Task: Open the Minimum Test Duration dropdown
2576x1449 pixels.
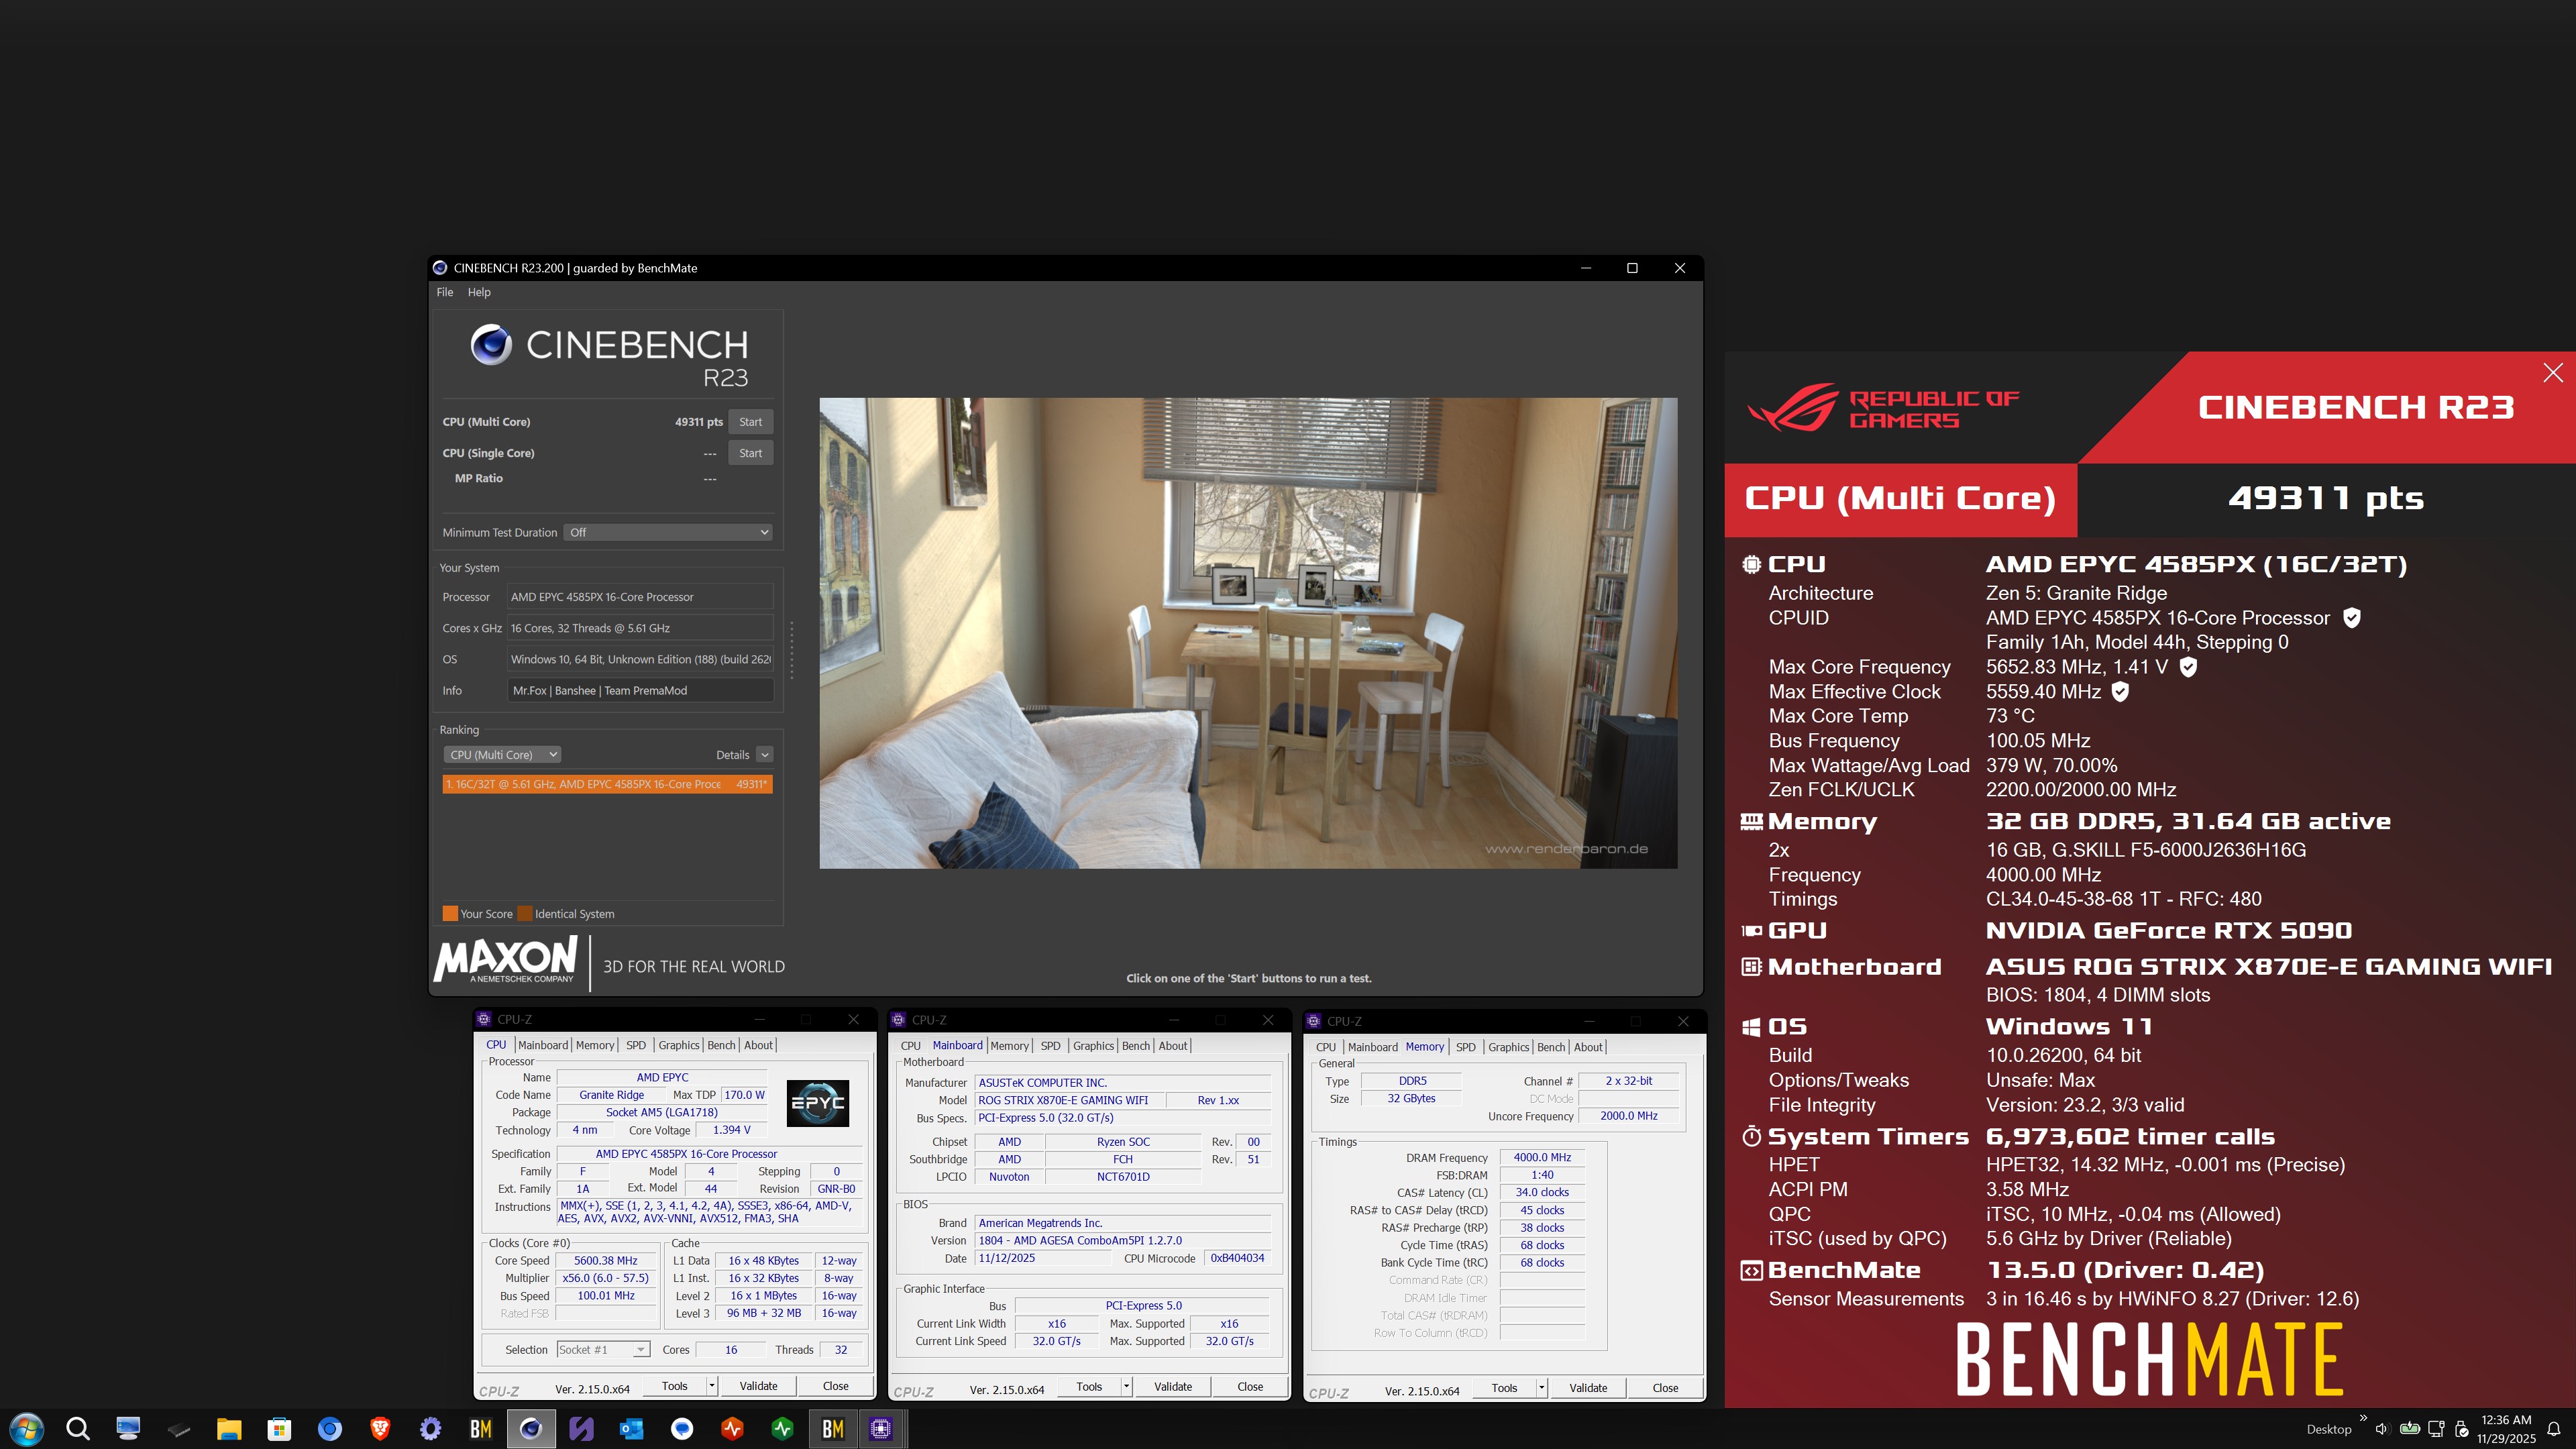Action: click(668, 532)
